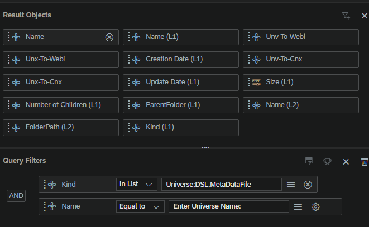369x227 pixels.
Task: Remove all result objects with X icon
Action: (x=365, y=16)
